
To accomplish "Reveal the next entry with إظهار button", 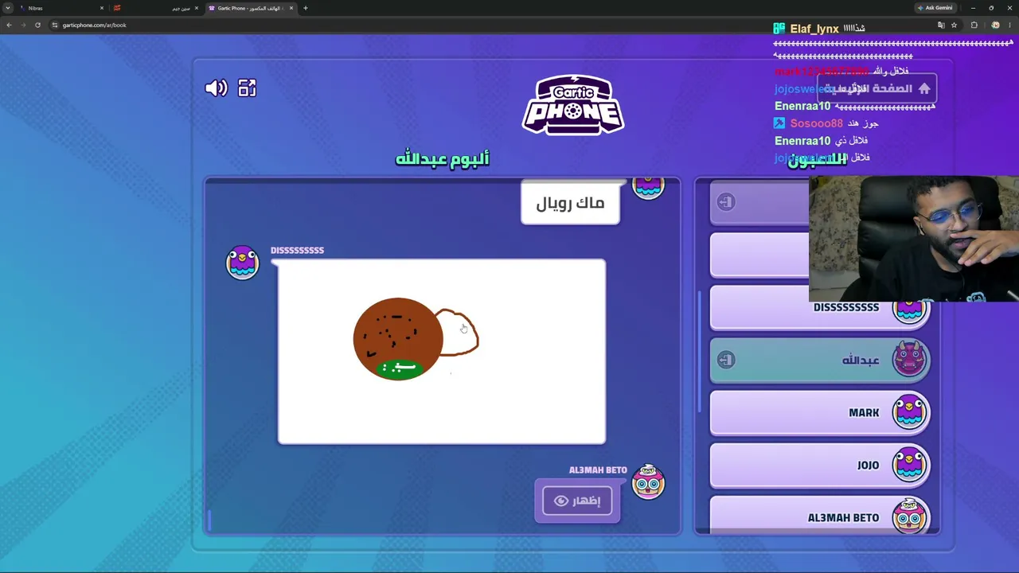I will click(x=576, y=501).
